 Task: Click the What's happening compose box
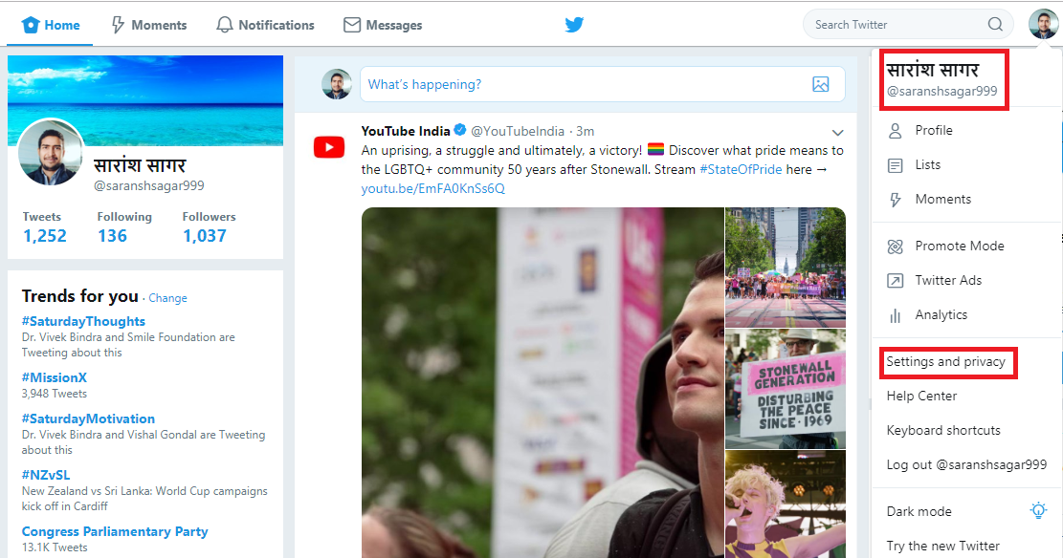[x=603, y=84]
